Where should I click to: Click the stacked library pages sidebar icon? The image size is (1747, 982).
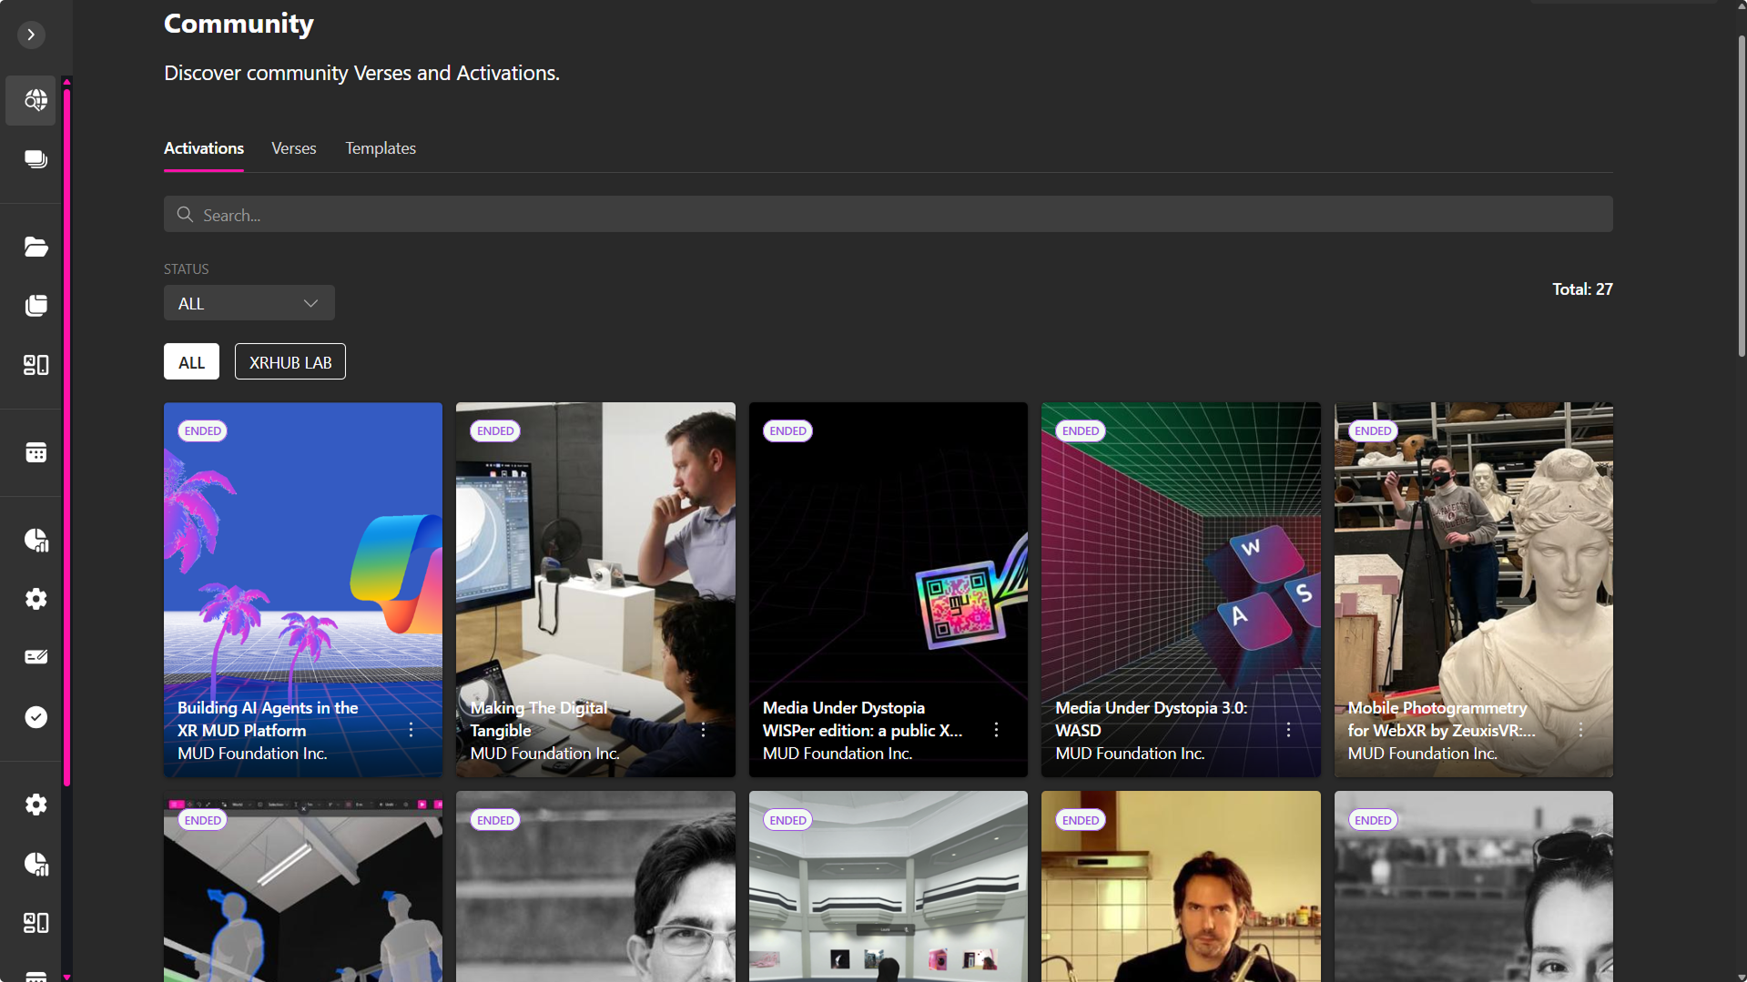[x=36, y=306]
